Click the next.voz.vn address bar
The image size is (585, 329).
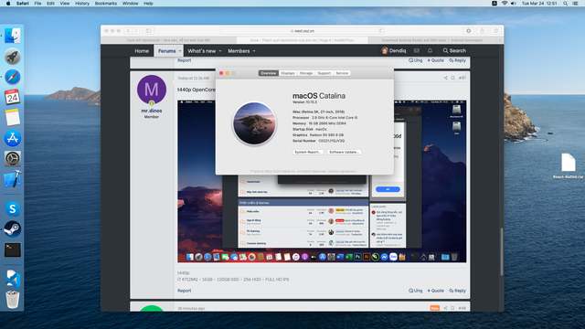pyautogui.click(x=302, y=30)
